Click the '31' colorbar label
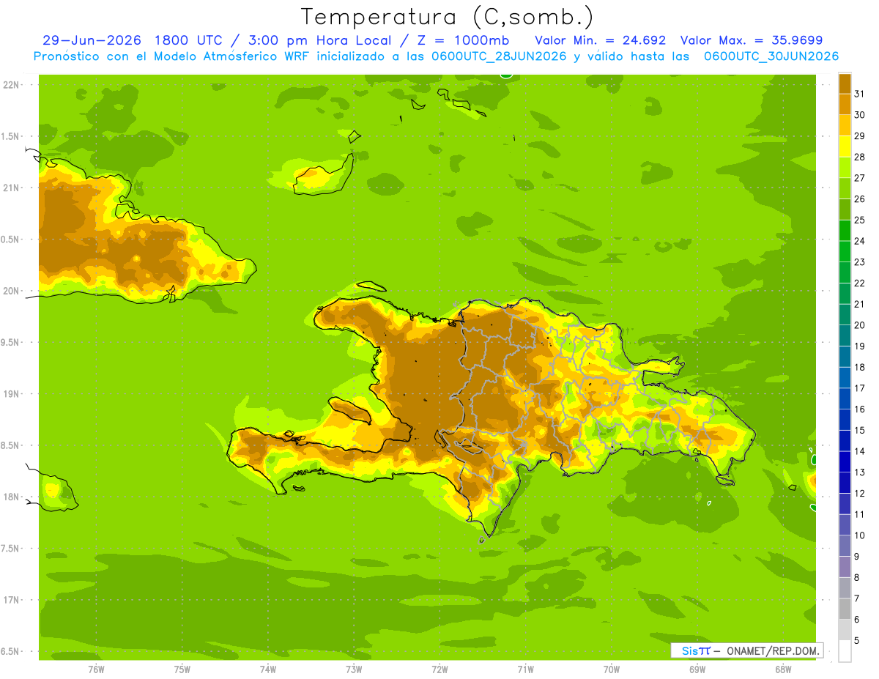Screen dimensions: 879x679 tap(860, 93)
